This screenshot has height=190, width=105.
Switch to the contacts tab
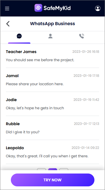[50, 36]
